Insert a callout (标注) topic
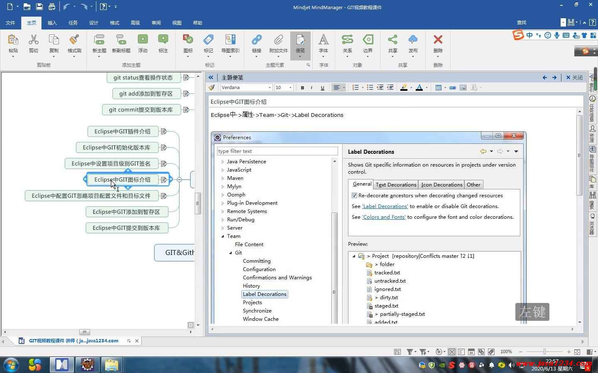Screen dimensions: 598x373 163,39
